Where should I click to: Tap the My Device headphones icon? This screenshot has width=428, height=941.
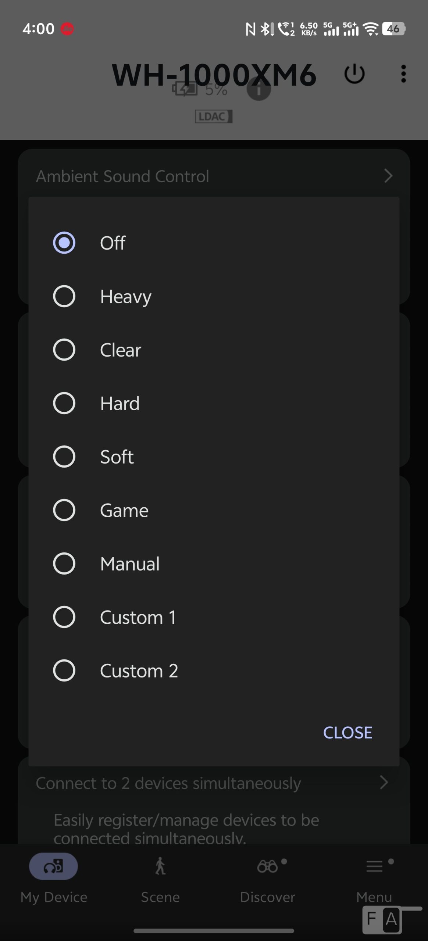pyautogui.click(x=54, y=866)
